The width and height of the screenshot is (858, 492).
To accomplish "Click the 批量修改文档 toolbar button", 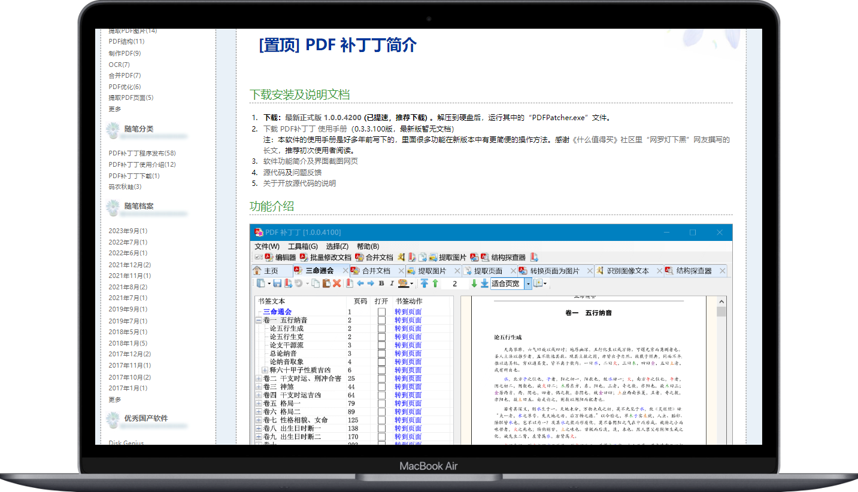I will coord(326,257).
